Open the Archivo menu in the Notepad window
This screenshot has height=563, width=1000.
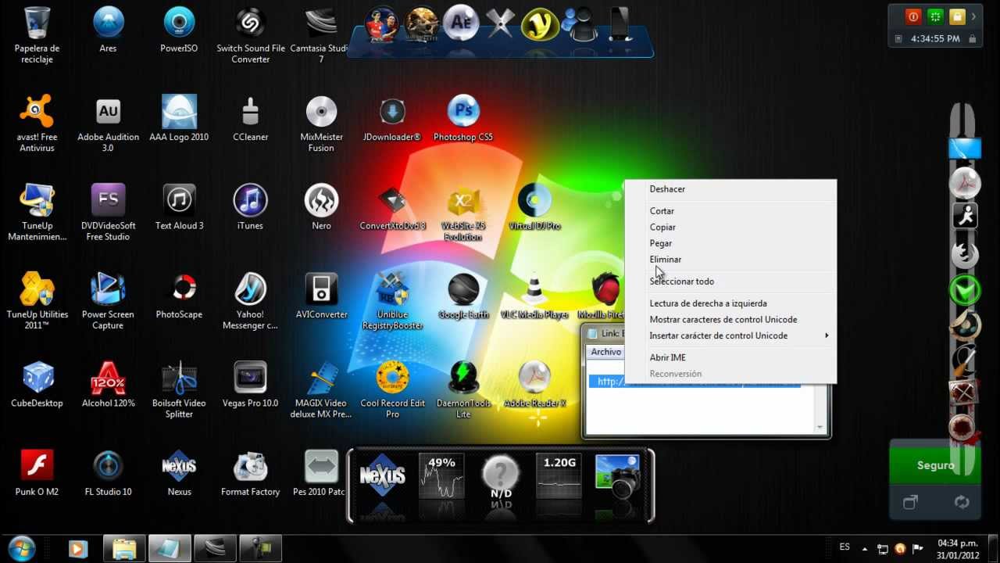(605, 352)
